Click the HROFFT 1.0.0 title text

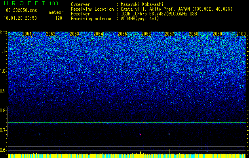pos(31,3)
